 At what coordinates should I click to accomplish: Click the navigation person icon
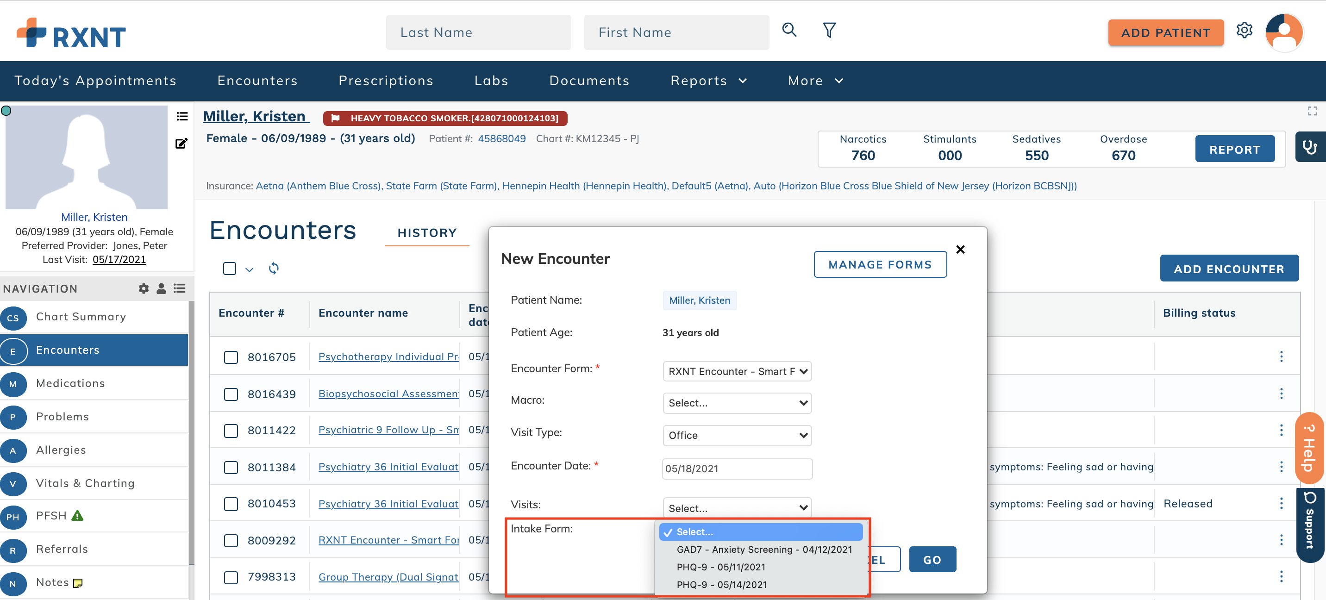[x=161, y=289]
